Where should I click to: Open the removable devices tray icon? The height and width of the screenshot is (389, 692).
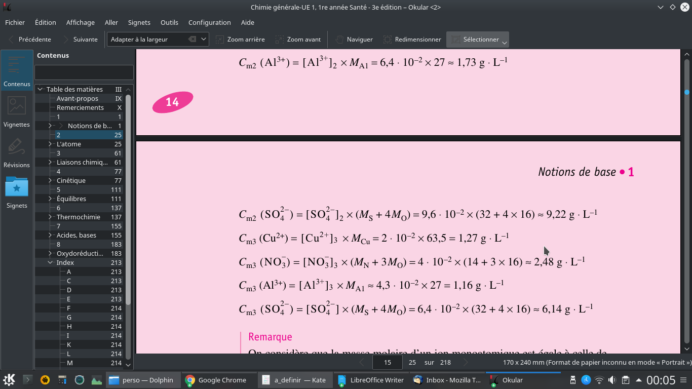[573, 380]
